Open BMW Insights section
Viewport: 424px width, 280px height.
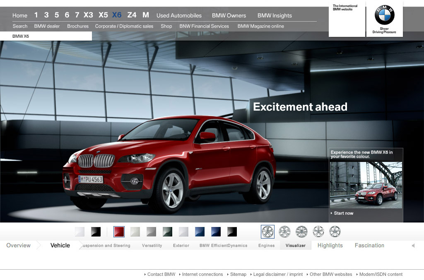click(275, 16)
